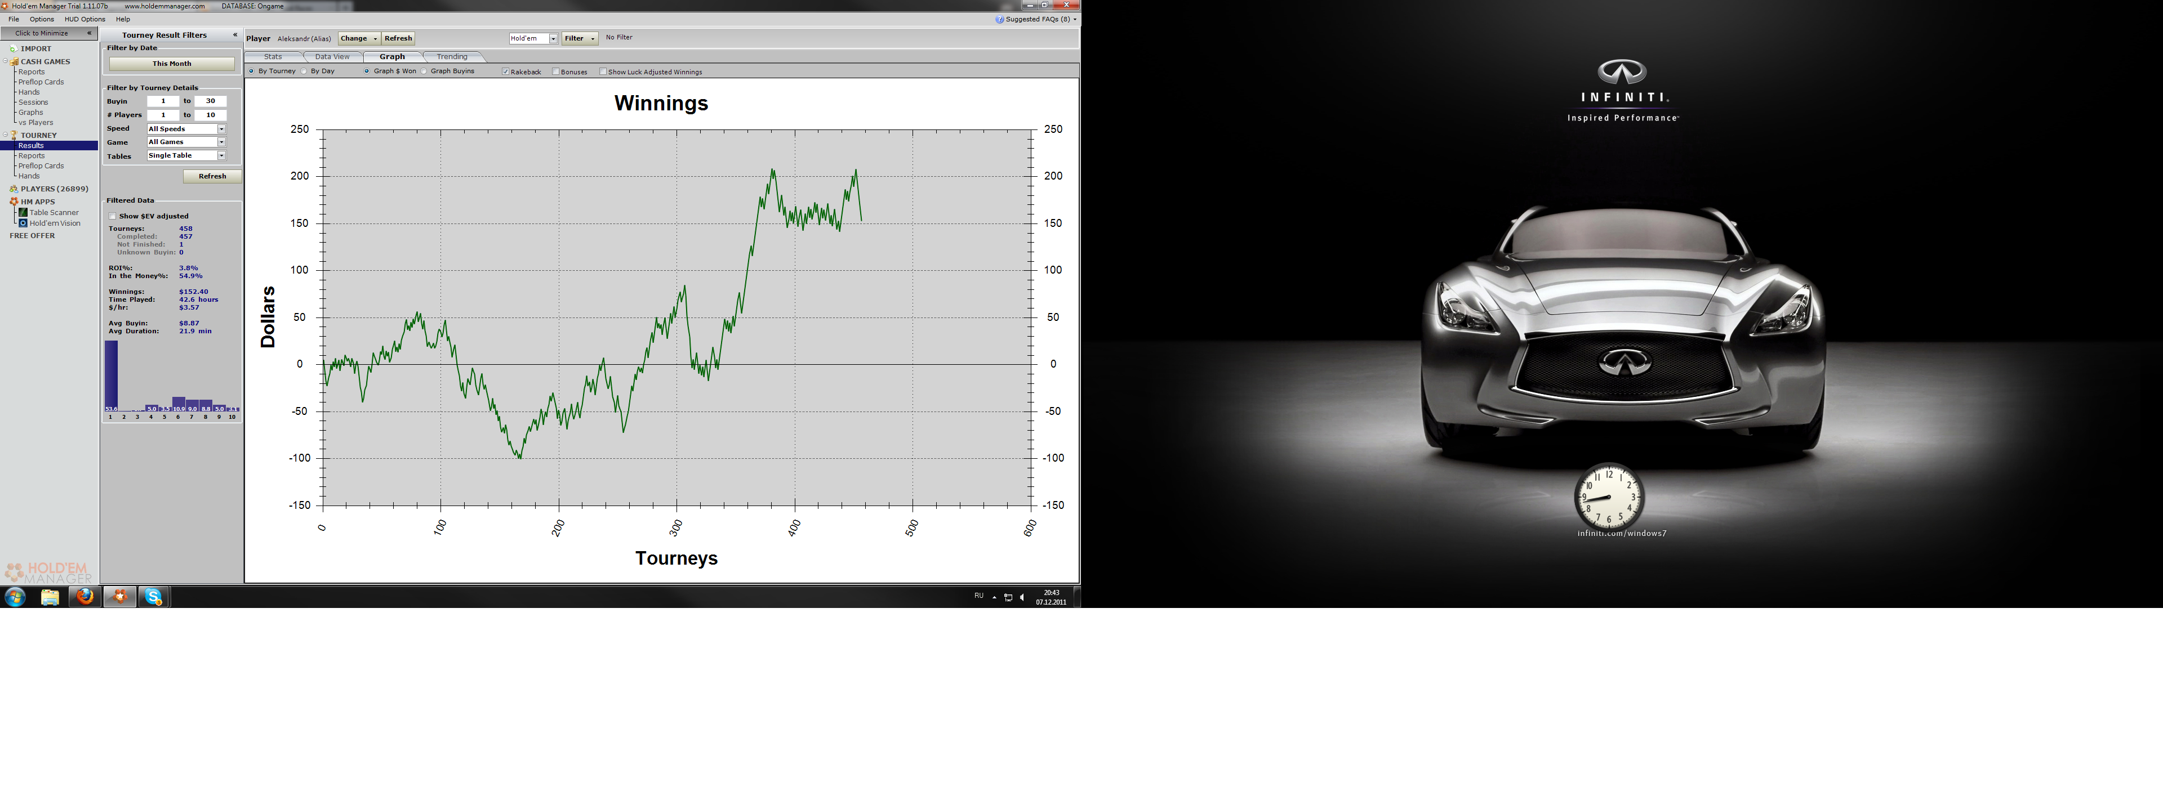Click the This Month date filter button
The width and height of the screenshot is (2163, 796).
point(171,64)
